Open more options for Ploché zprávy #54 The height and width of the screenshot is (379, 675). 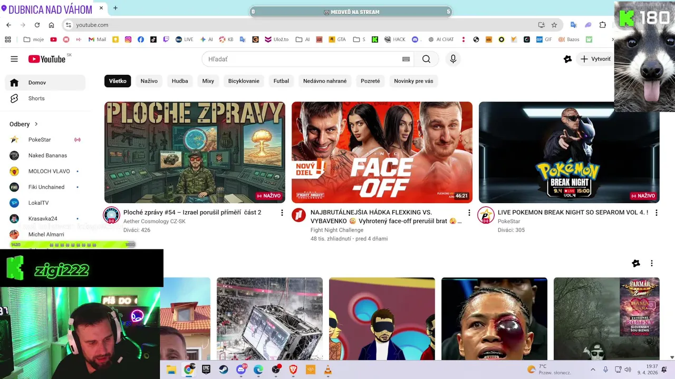tap(282, 213)
